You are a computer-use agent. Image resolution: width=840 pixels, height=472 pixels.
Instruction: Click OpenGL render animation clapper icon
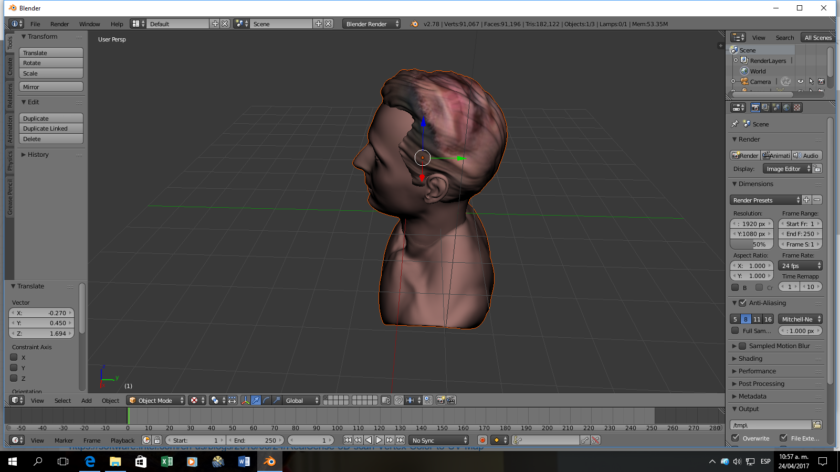(x=451, y=400)
